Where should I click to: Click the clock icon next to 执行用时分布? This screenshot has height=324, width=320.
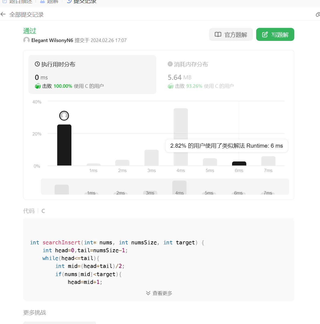(37, 64)
